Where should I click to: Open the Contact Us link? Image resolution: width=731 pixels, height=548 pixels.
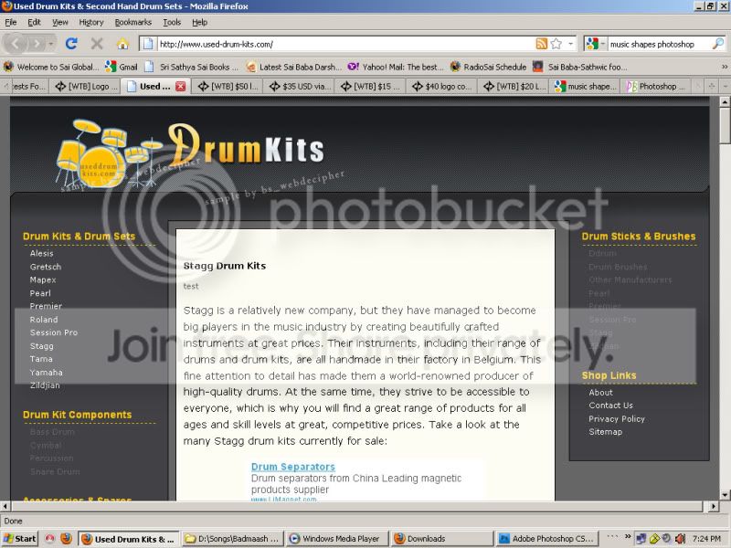(x=610, y=406)
